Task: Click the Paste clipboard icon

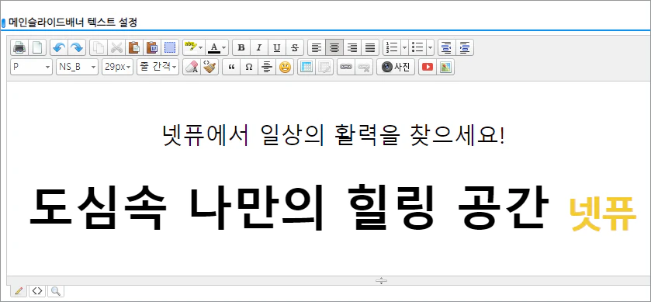Action: [134, 48]
